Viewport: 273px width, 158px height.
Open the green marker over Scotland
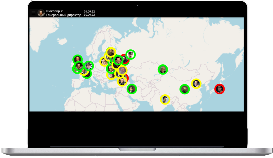[x=77, y=59]
